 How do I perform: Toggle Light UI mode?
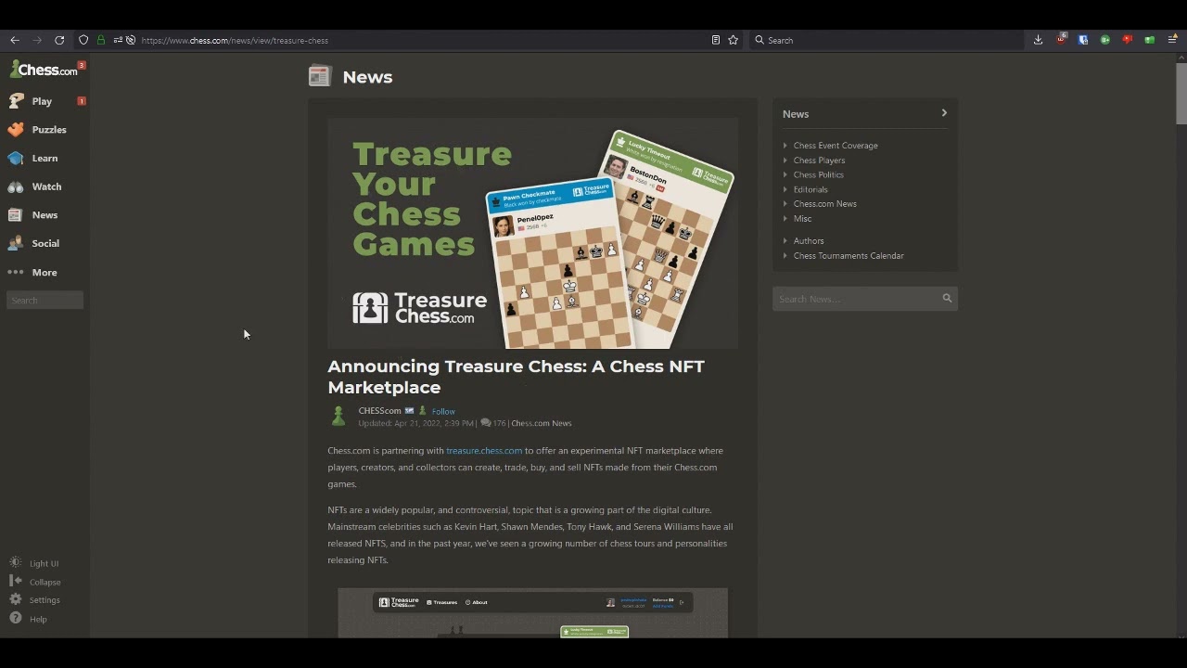click(34, 563)
